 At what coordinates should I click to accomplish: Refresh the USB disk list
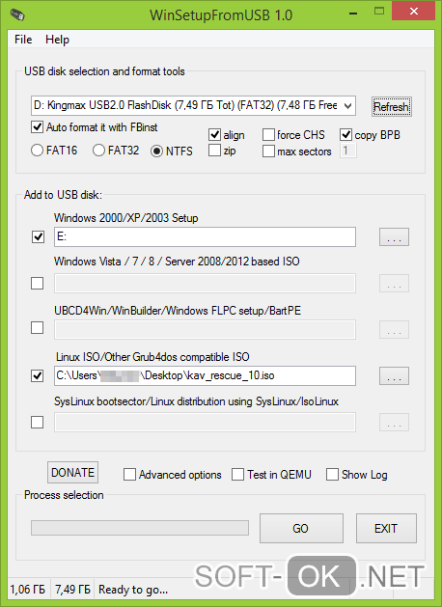[391, 106]
